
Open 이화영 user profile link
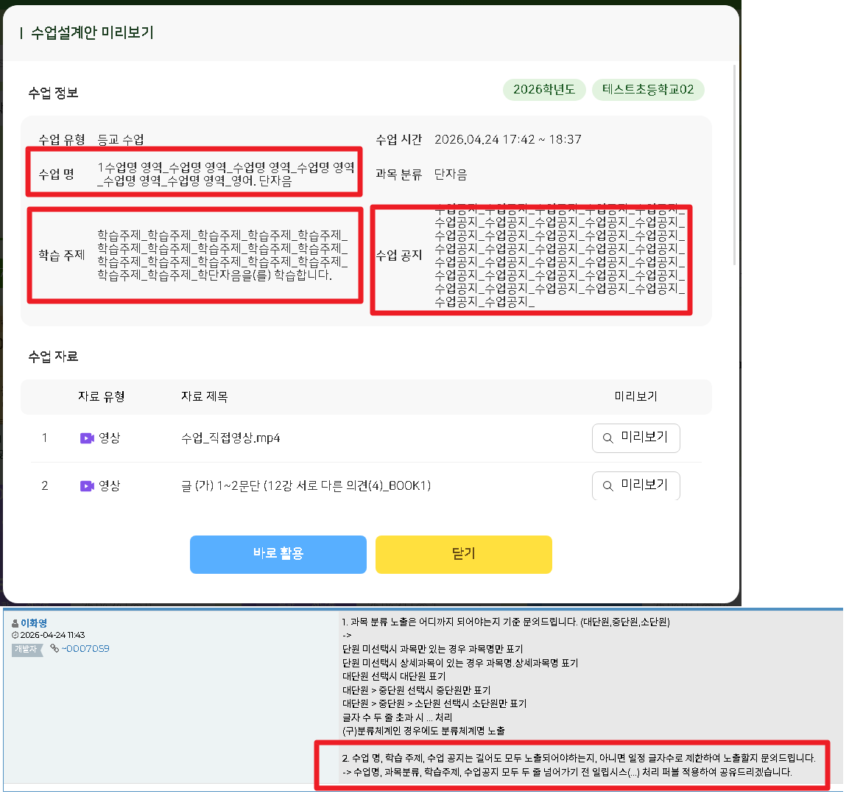[34, 623]
